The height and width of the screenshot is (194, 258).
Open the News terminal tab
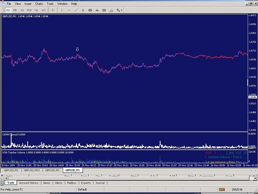(x=47, y=183)
